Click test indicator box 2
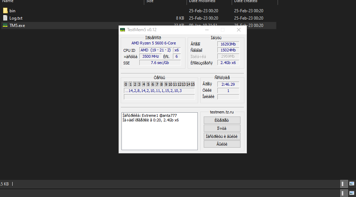356x197 pixels. click(x=135, y=84)
